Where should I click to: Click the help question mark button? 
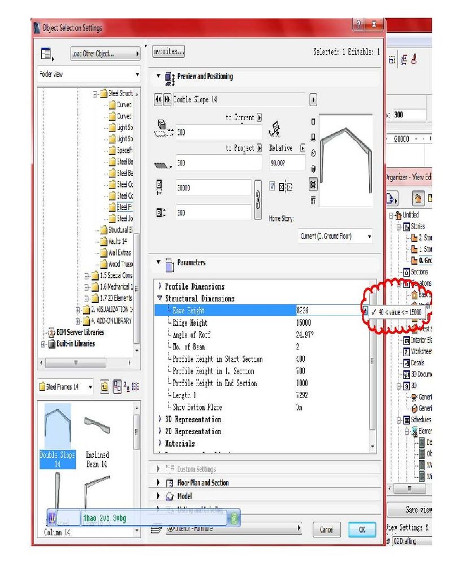coord(358,24)
